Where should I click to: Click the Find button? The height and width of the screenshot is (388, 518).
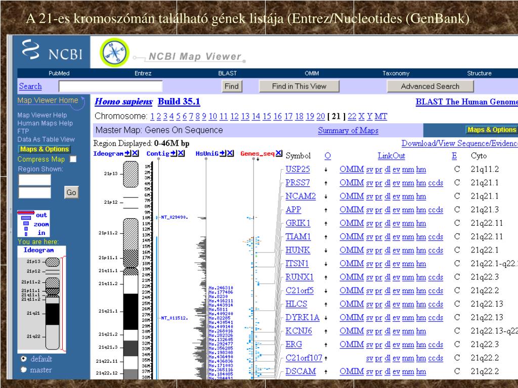232,86
